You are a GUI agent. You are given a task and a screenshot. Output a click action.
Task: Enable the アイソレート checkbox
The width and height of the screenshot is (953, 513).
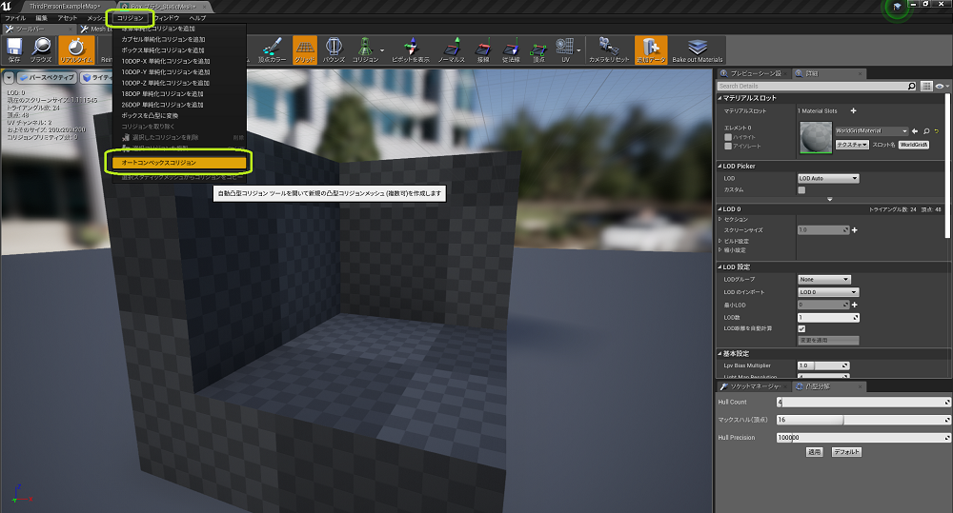click(x=728, y=147)
